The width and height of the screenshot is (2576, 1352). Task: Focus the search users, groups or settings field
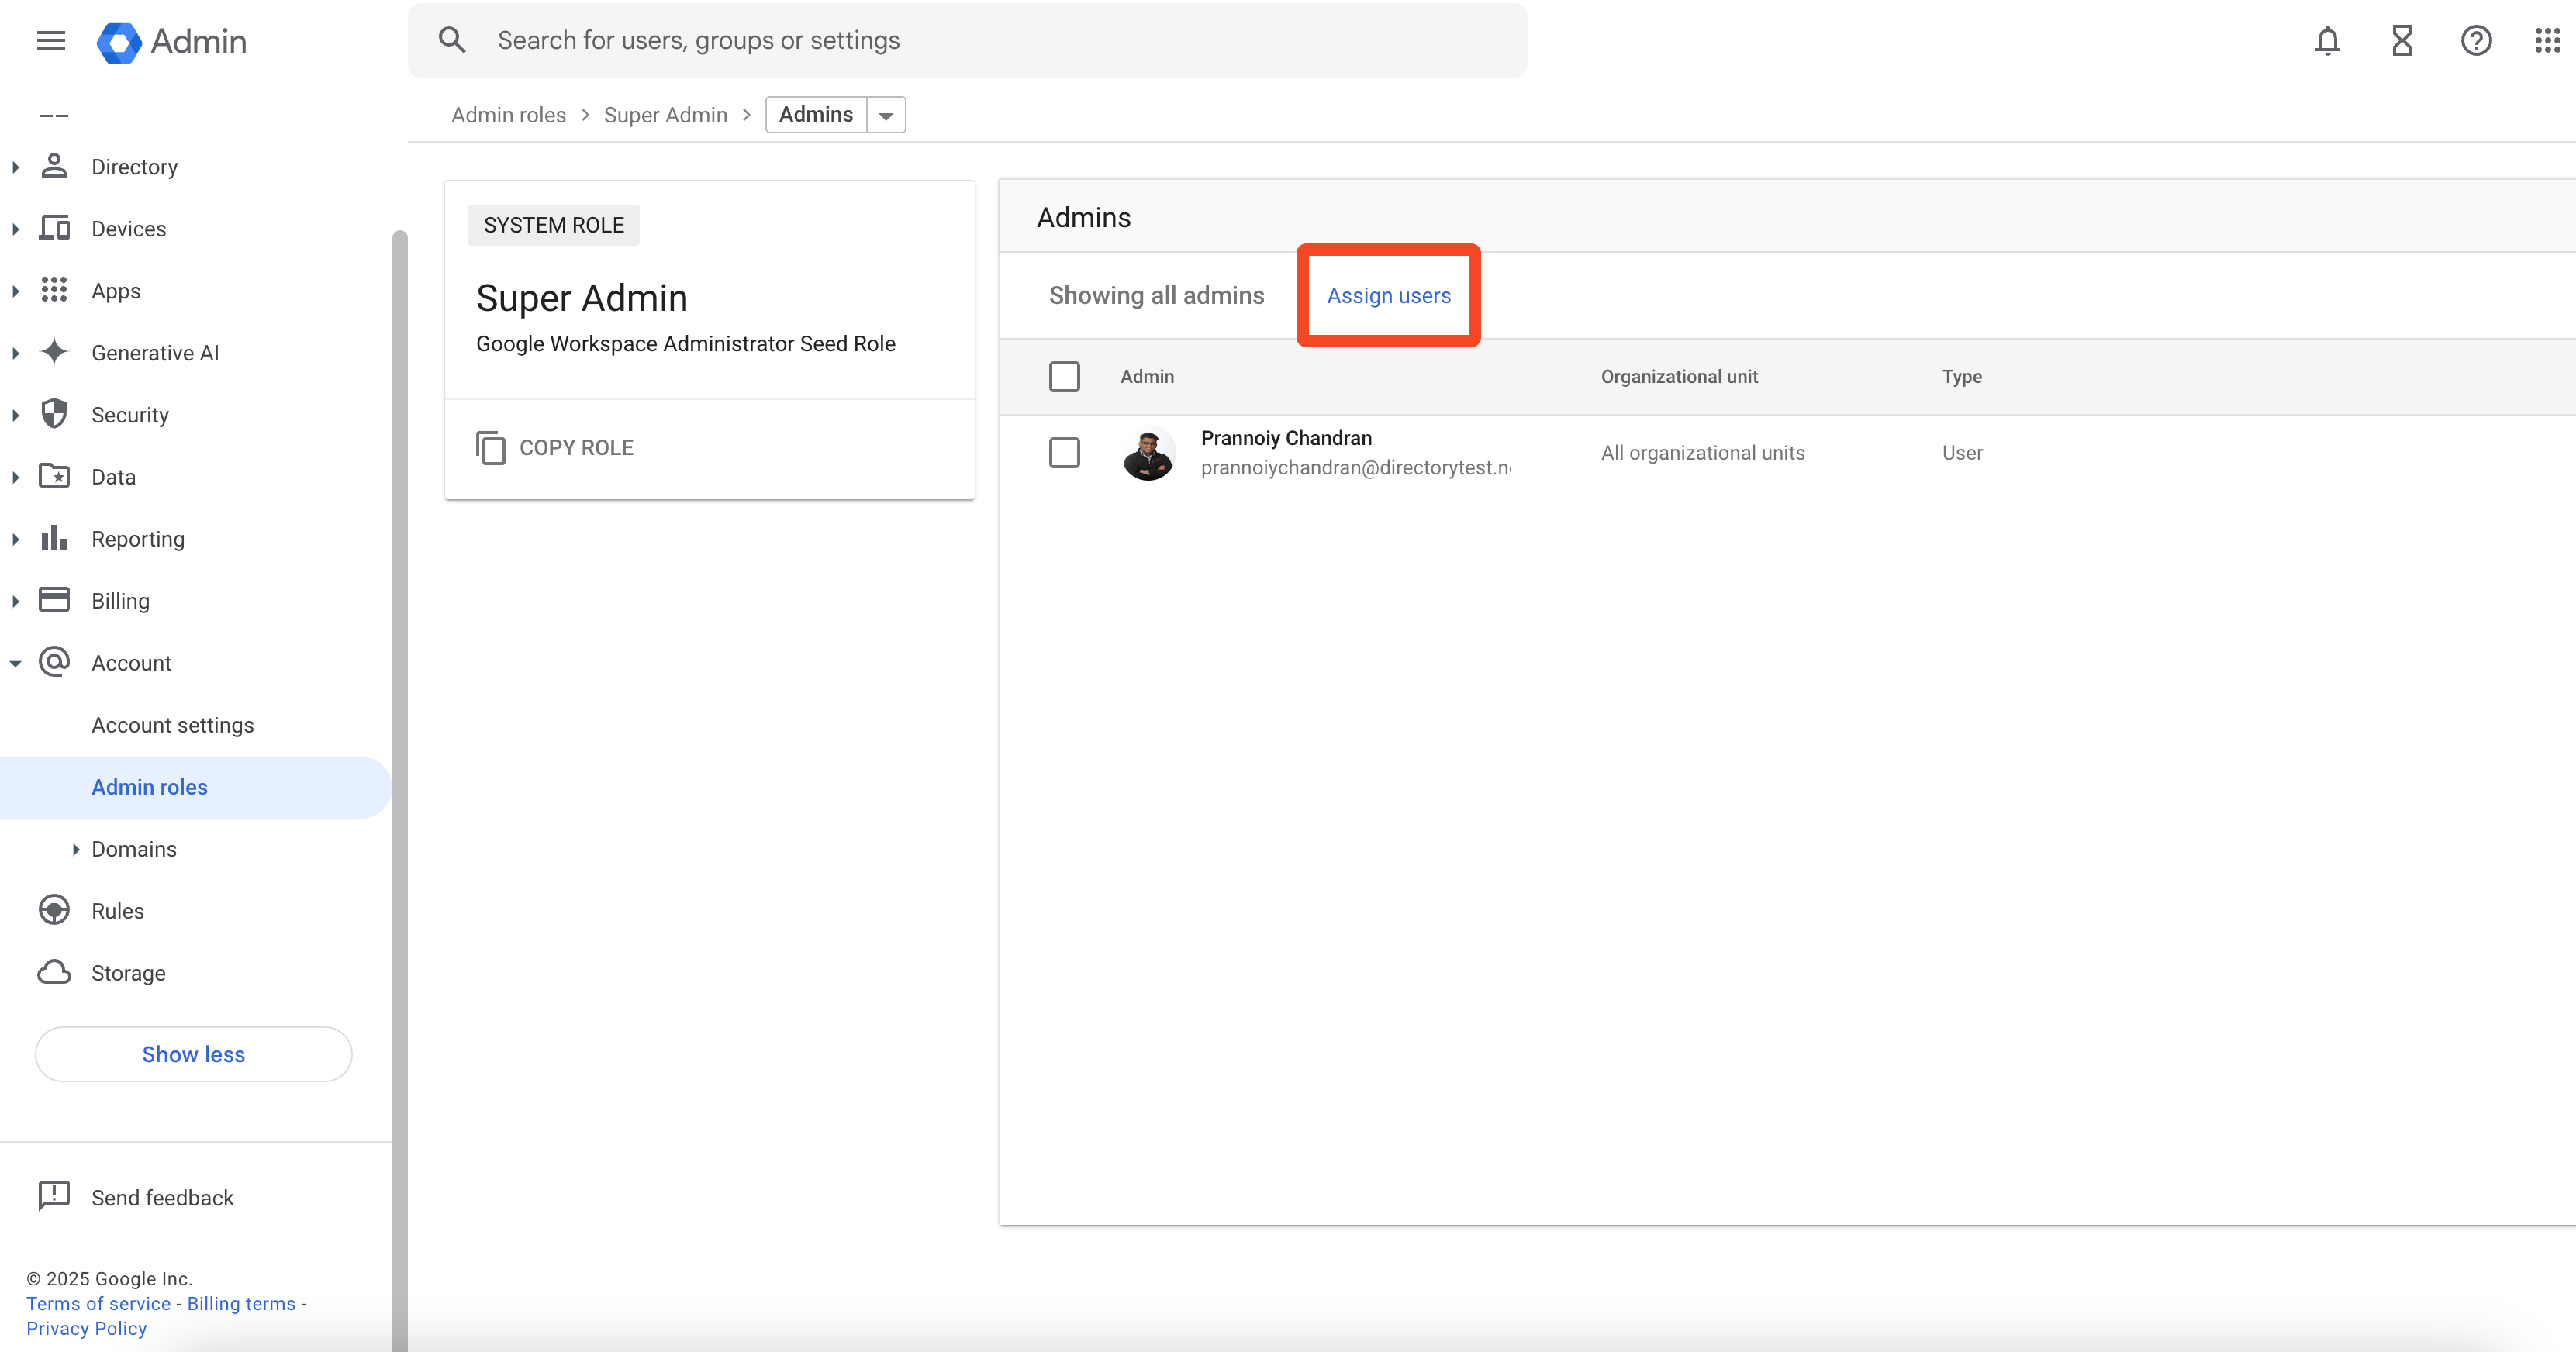pos(967,40)
